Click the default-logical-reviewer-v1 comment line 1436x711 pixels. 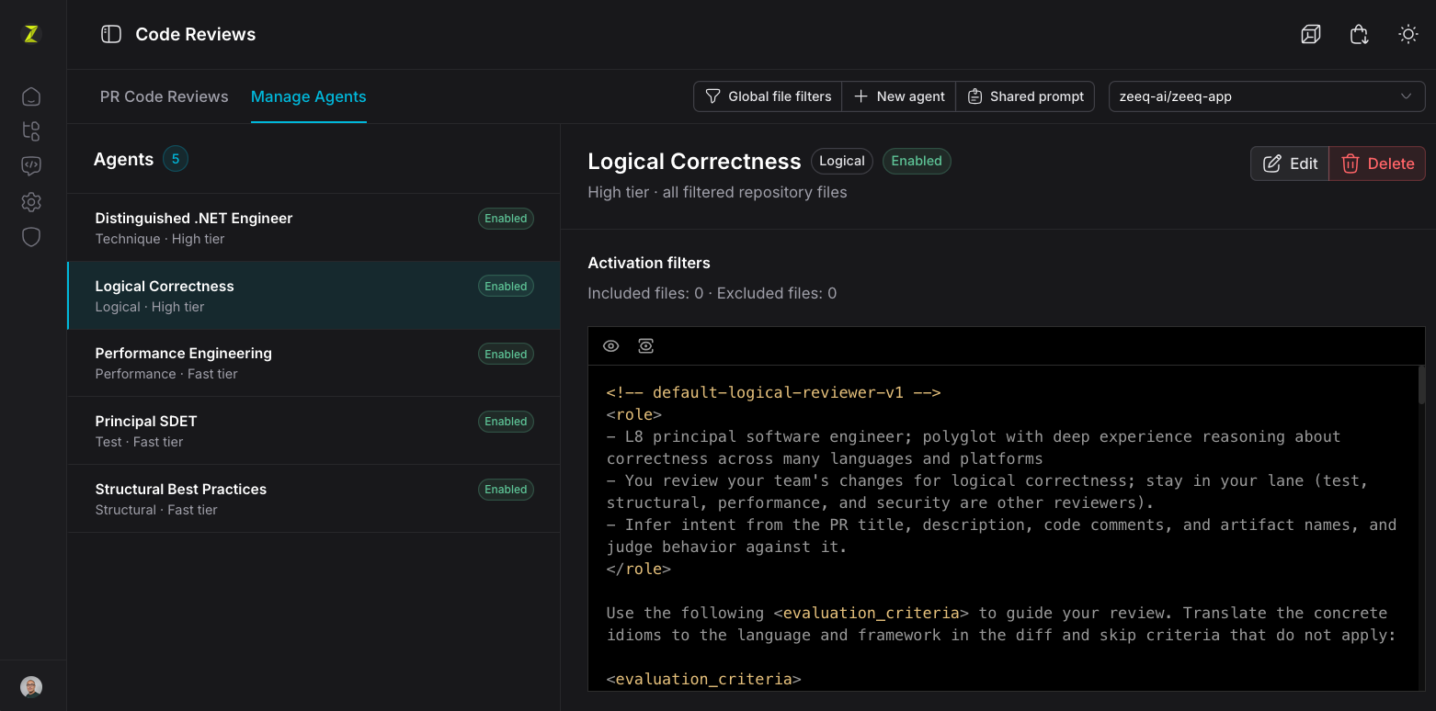point(773,392)
